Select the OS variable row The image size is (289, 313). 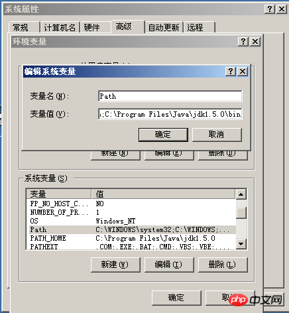[x=131, y=221]
